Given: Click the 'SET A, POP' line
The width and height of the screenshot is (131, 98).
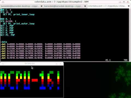Looking at the screenshot, I should coord(7,33).
